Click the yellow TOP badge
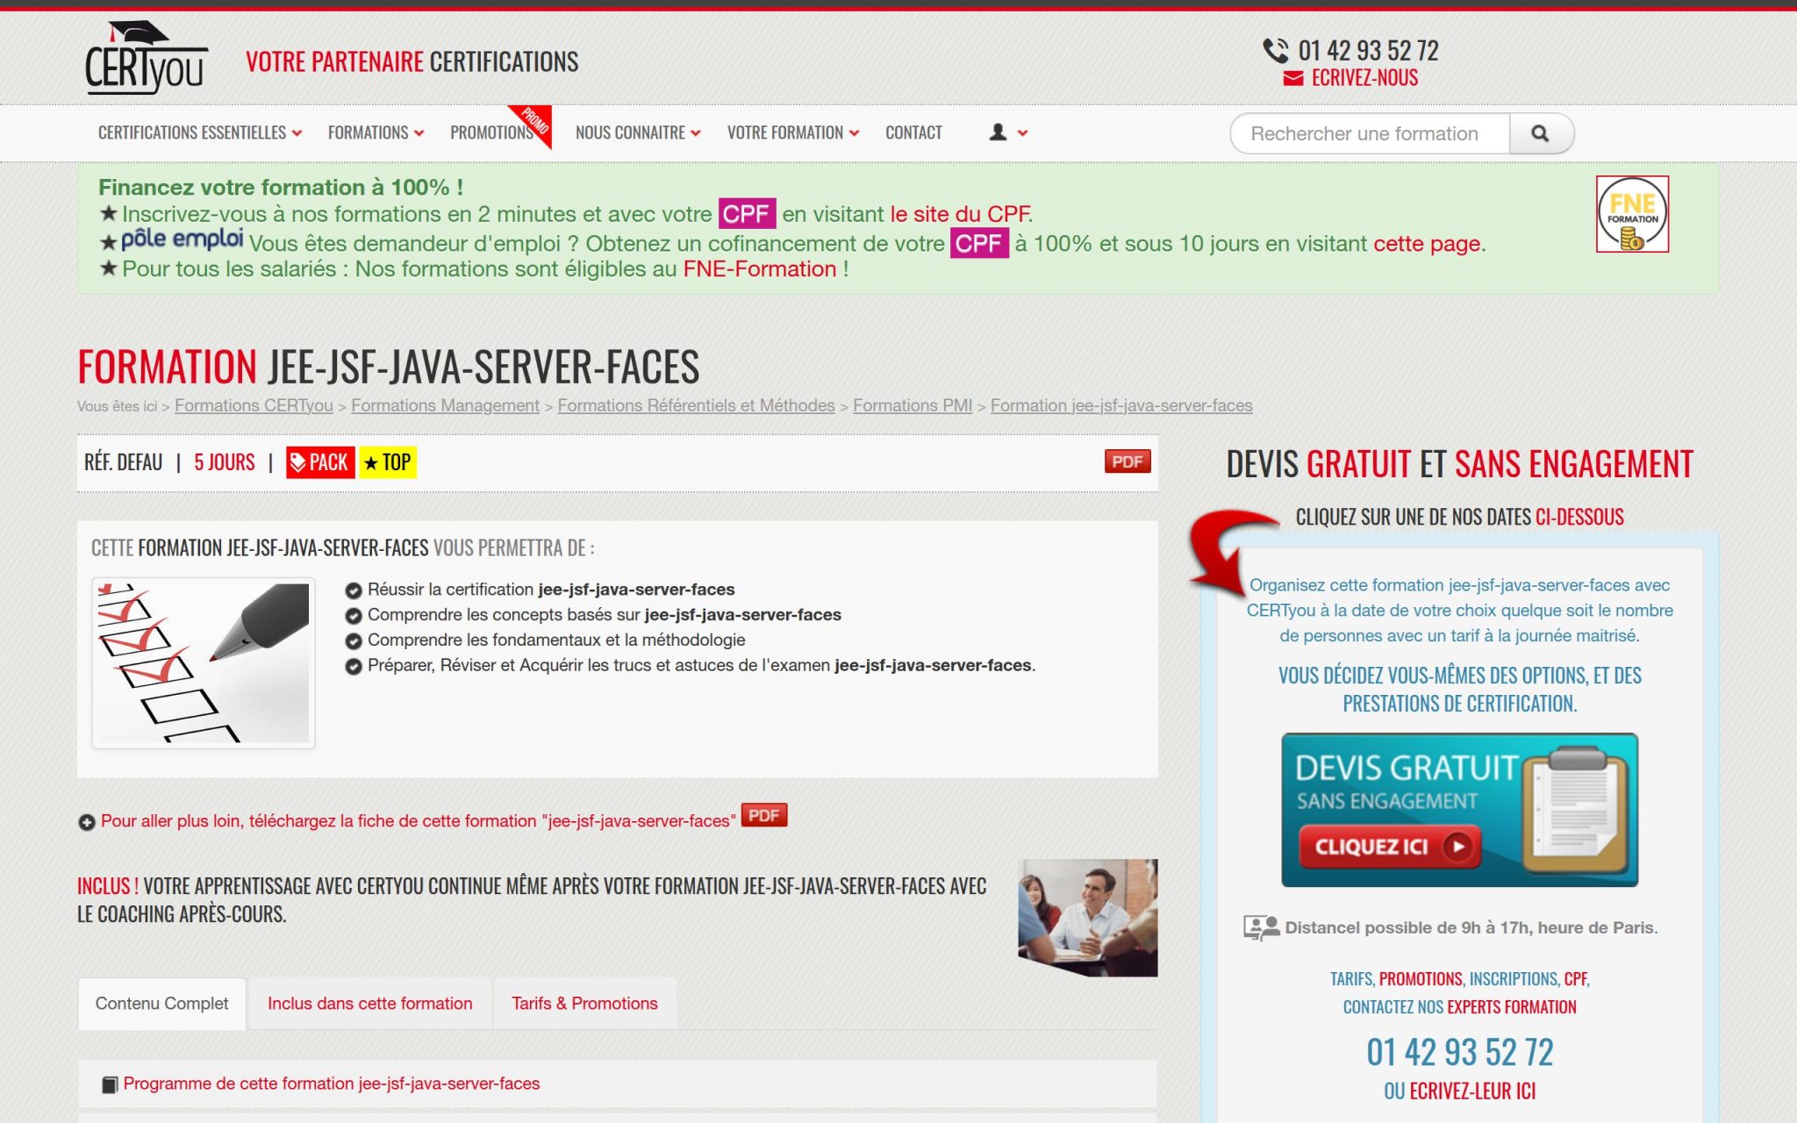Image resolution: width=1797 pixels, height=1123 pixels. pyautogui.click(x=388, y=462)
